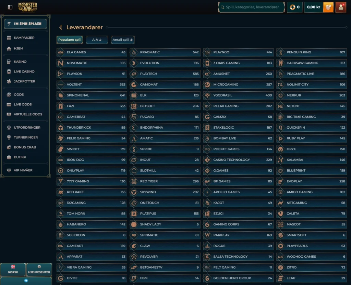
Task: Open the Woohoo Games provider
Action: pos(312,257)
